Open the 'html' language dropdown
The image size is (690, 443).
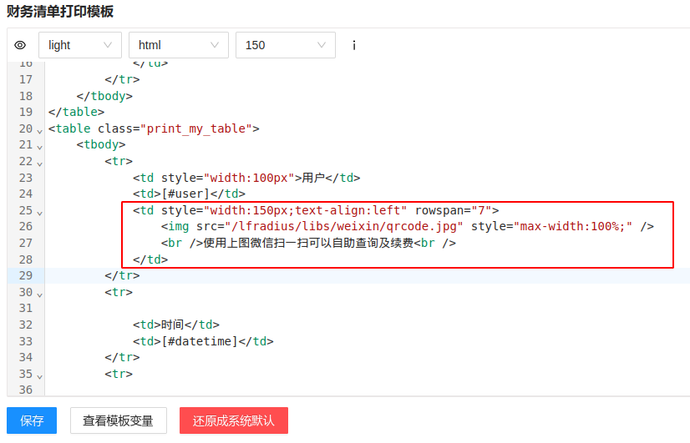coord(178,45)
